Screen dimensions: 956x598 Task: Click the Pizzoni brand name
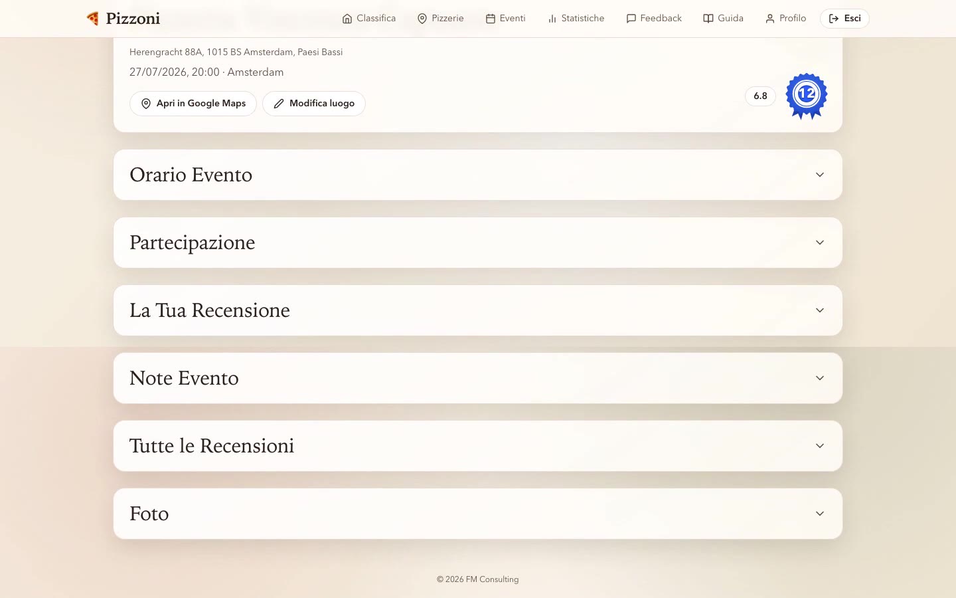(133, 19)
